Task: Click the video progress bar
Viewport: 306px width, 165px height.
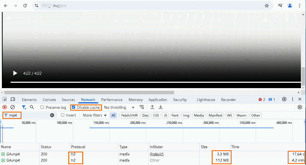Action: [156, 82]
